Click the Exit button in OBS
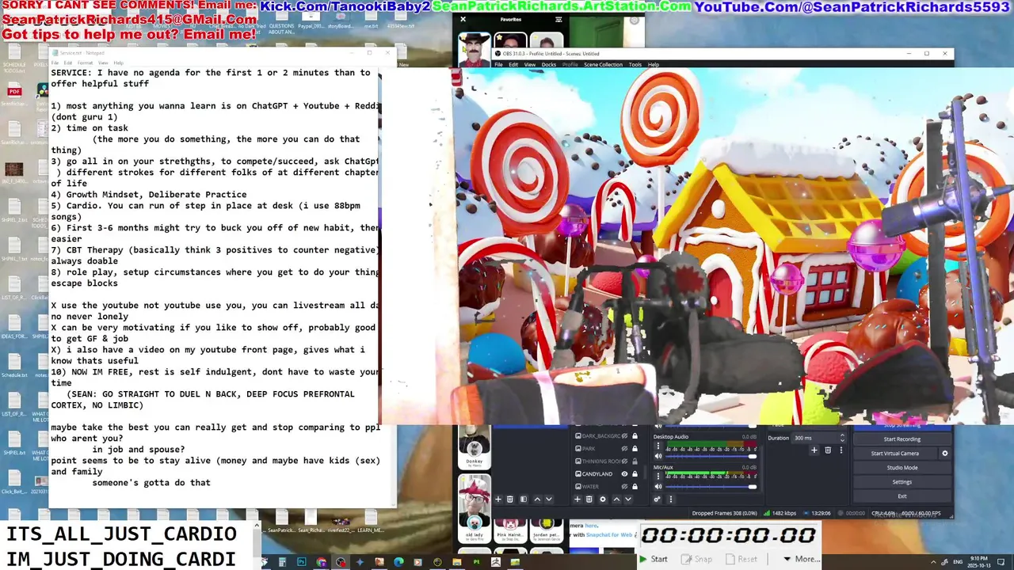The image size is (1014, 570). pyautogui.click(x=902, y=496)
